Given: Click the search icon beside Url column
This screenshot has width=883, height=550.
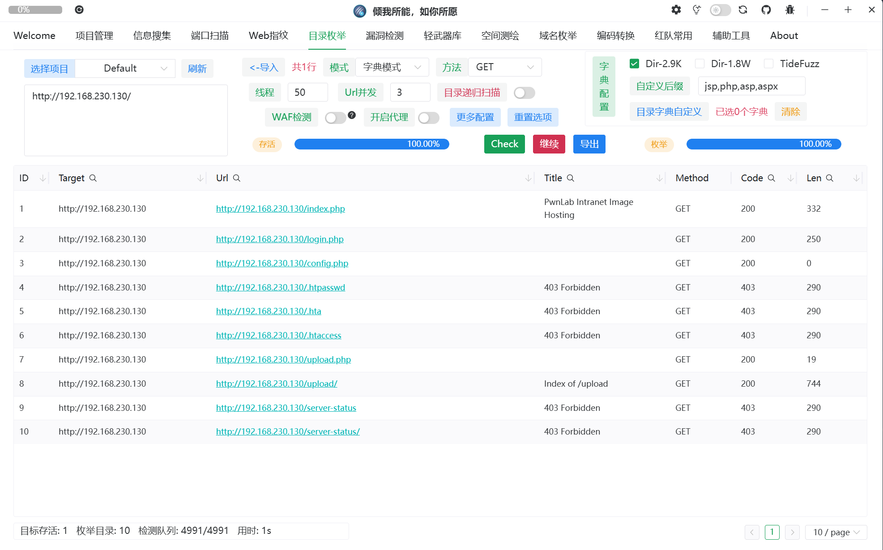Looking at the screenshot, I should 237,178.
